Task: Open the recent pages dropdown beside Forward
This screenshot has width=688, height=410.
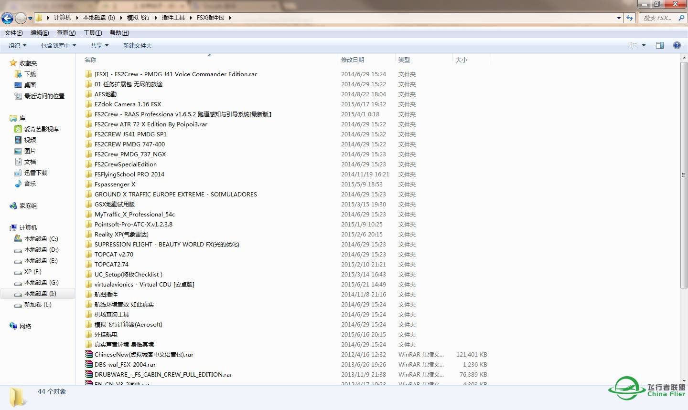Action: coord(30,18)
